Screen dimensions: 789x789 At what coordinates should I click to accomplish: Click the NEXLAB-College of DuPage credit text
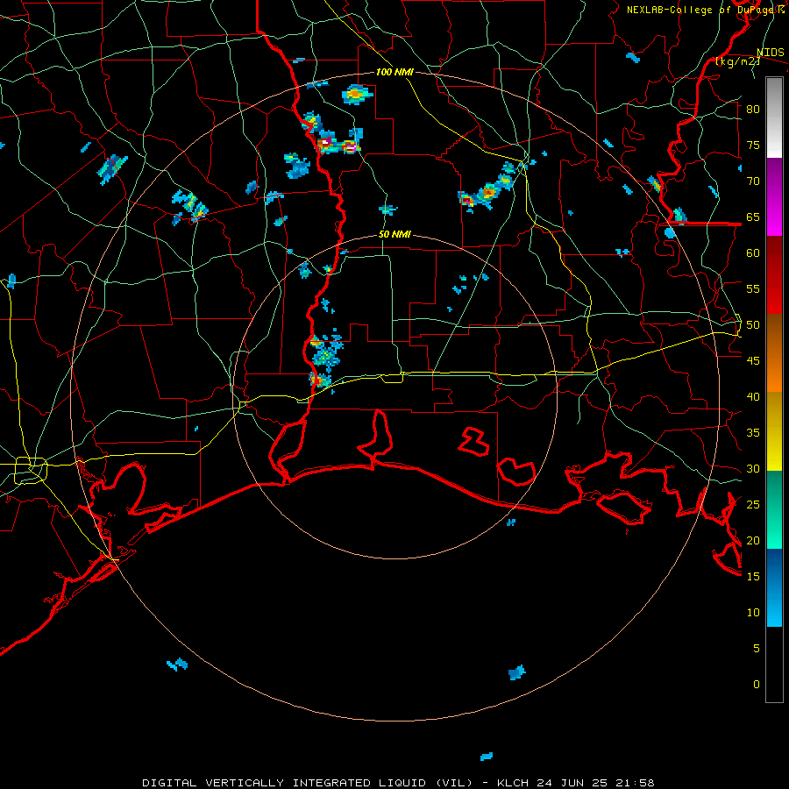pyautogui.click(x=702, y=10)
